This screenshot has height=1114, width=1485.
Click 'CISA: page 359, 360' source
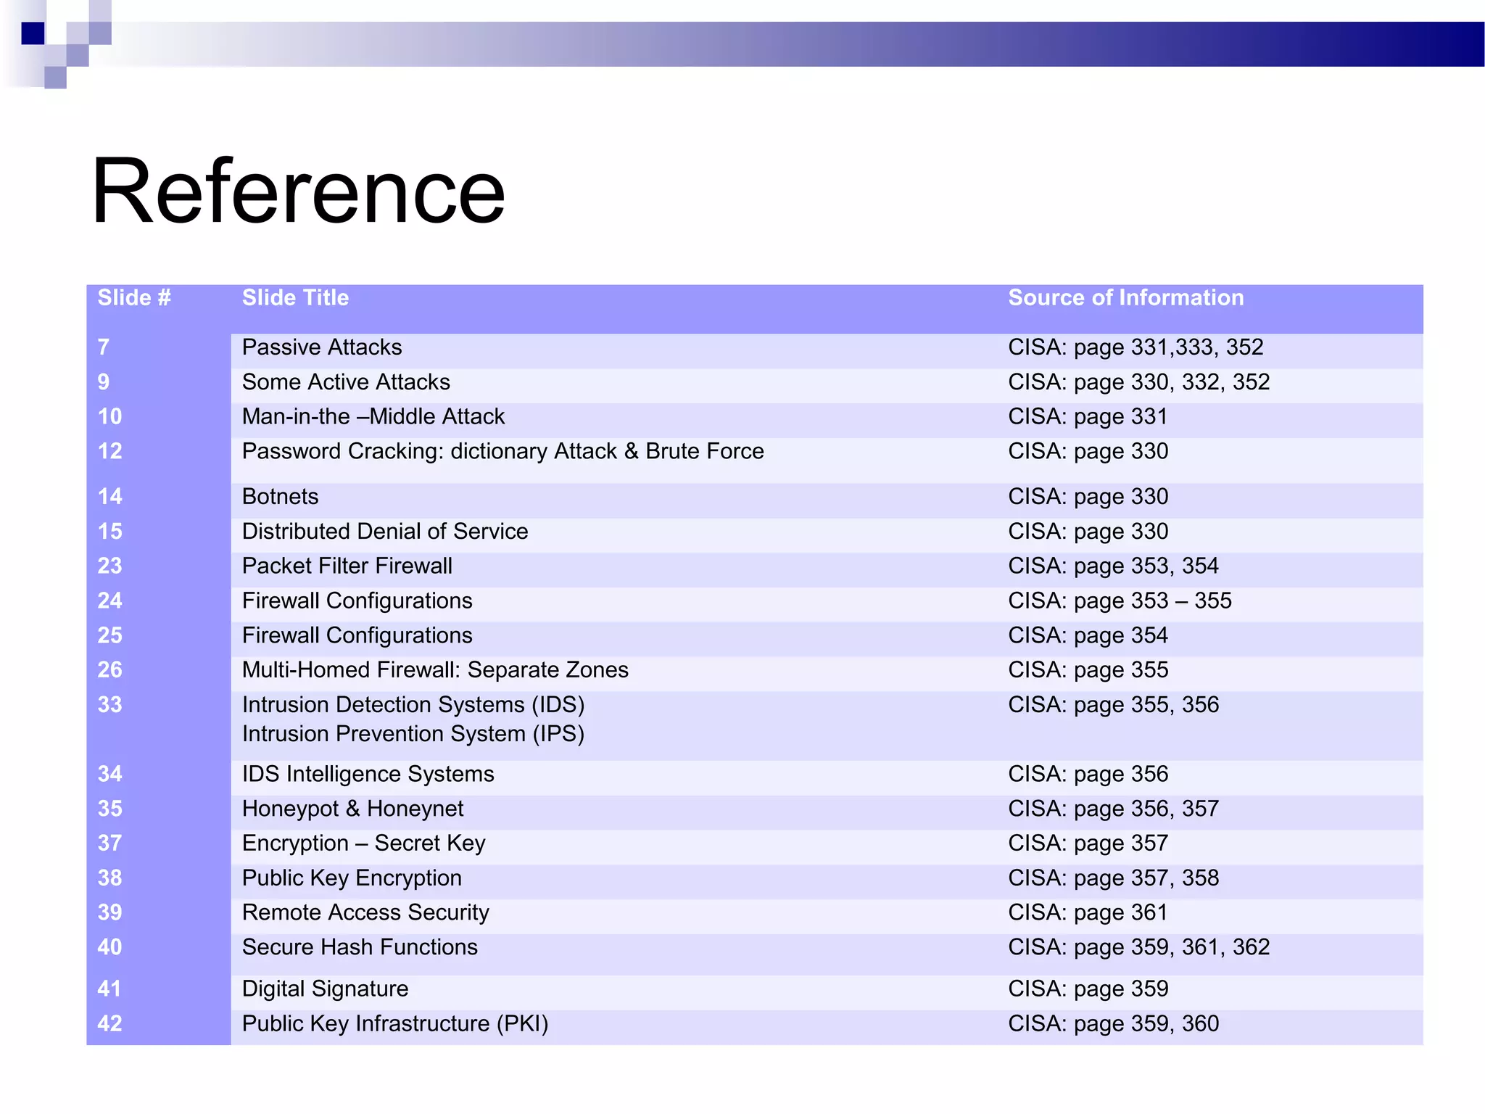[1113, 1024]
